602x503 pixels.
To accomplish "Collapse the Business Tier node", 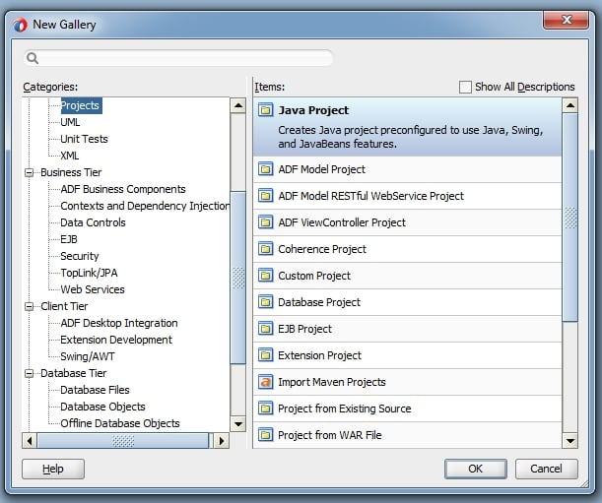I will click(30, 172).
